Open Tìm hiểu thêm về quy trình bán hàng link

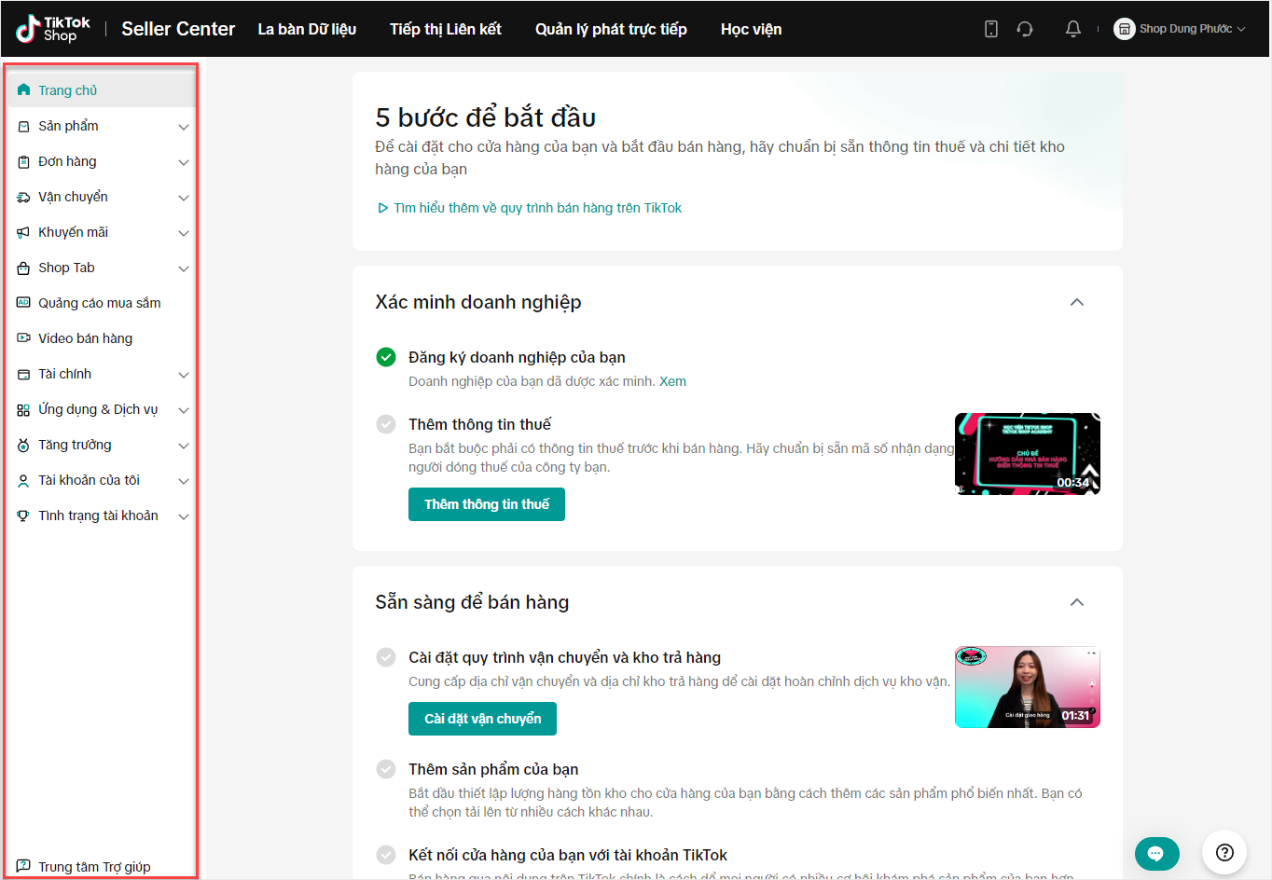click(x=537, y=208)
